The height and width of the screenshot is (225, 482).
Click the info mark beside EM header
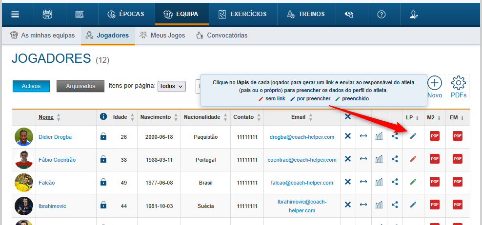pos(462,117)
